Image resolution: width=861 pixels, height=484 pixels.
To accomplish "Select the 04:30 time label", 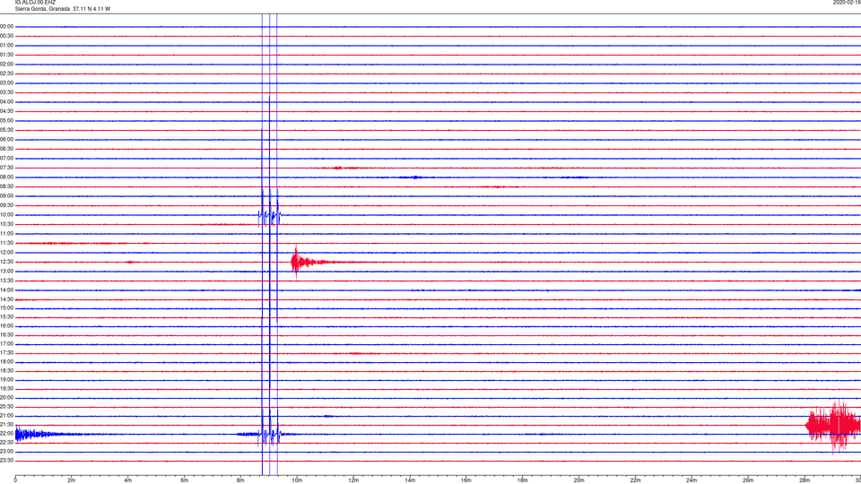I will click(6, 111).
